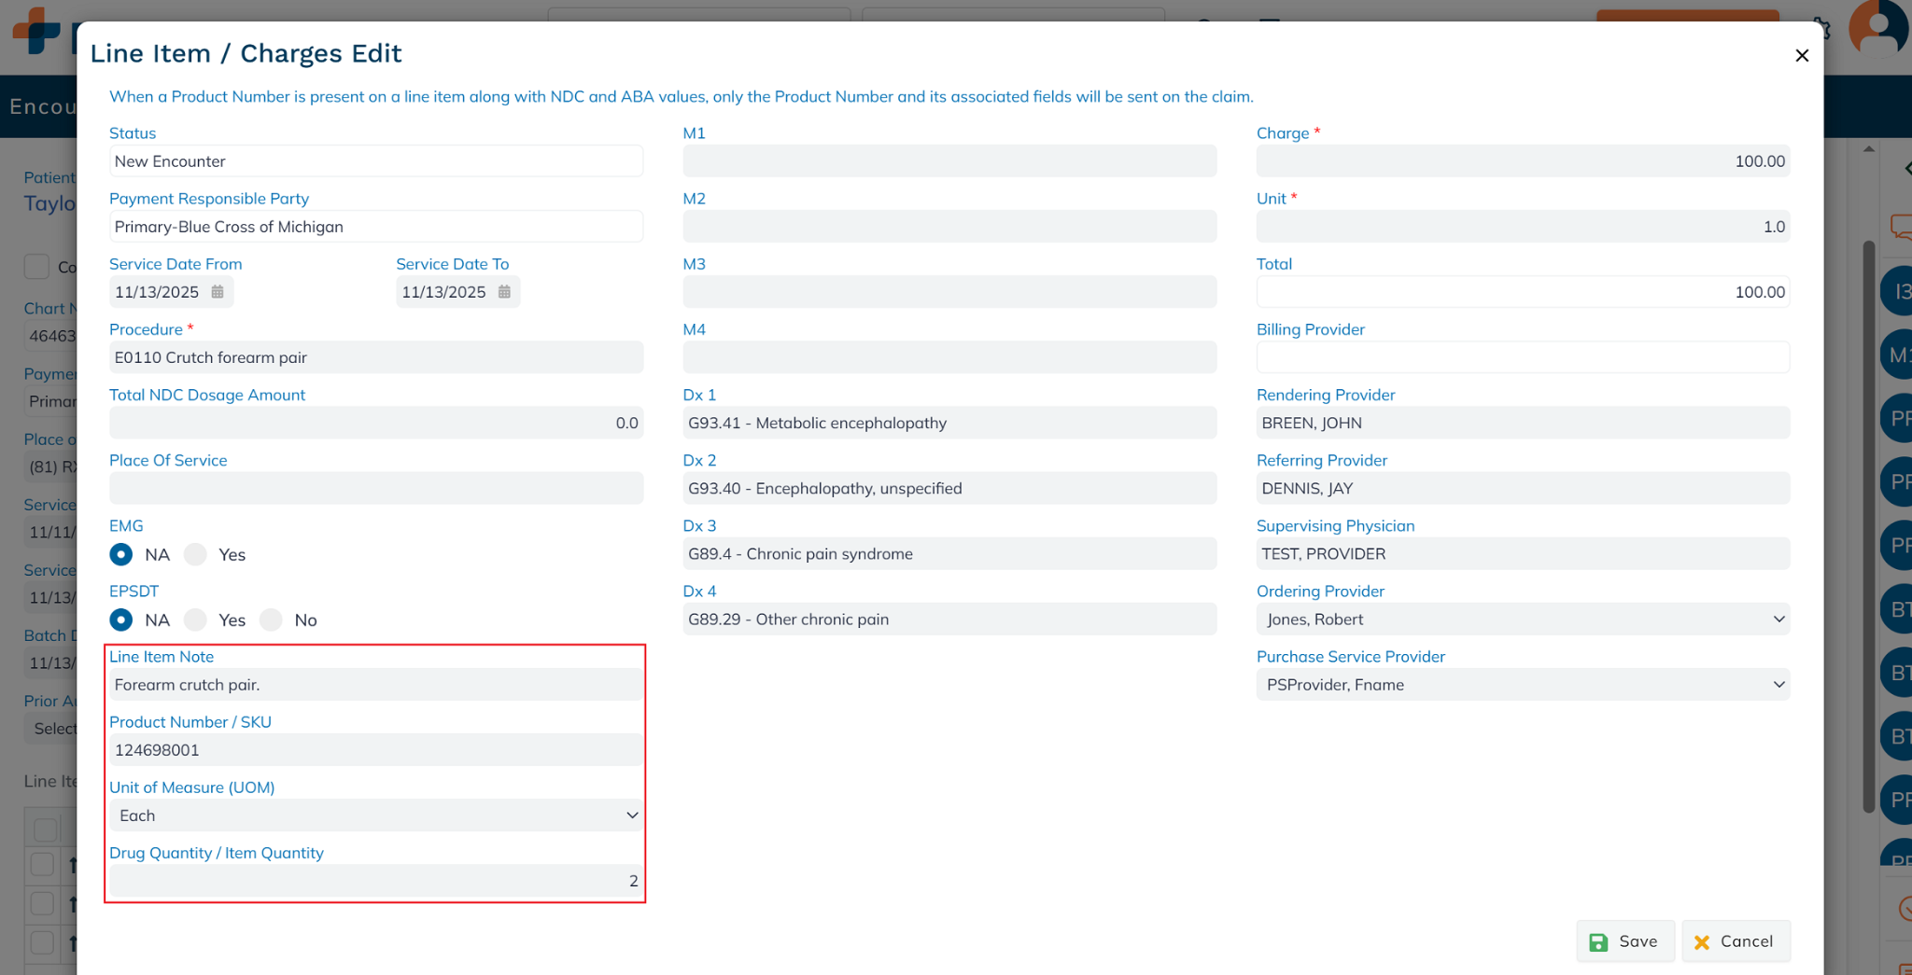Open the Purchase Service Provider dropdown

(1522, 685)
